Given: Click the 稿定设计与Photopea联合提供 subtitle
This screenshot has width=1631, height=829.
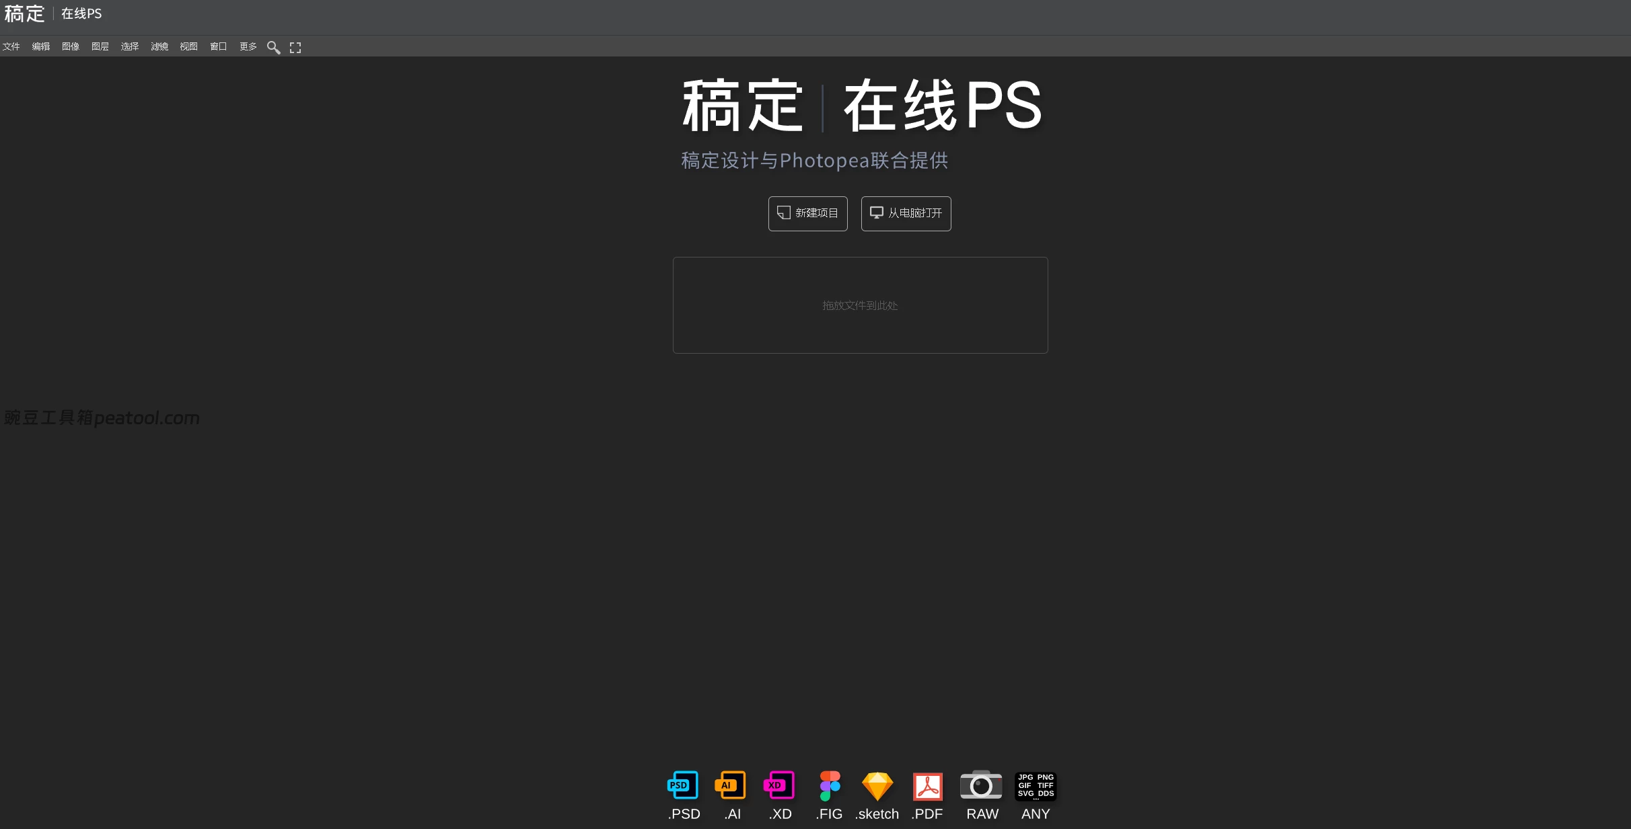Looking at the screenshot, I should [814, 161].
